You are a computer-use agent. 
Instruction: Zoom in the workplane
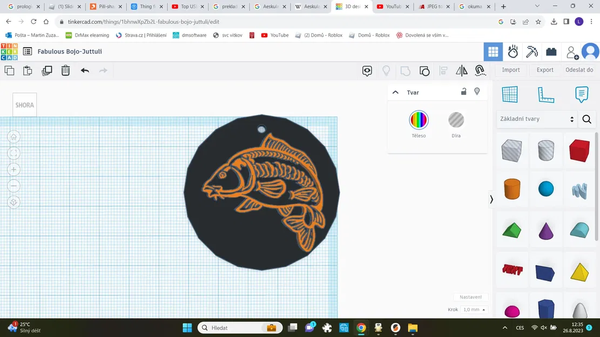[x=14, y=170]
